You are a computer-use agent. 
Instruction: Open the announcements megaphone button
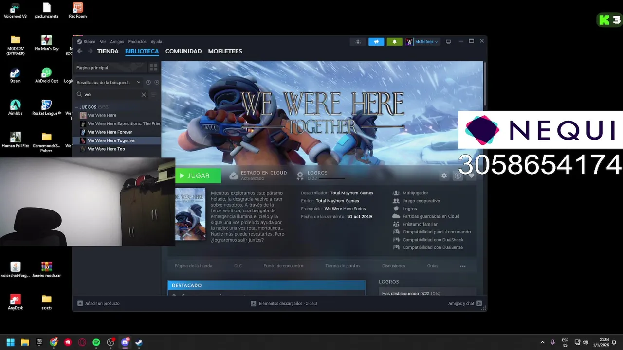point(376,42)
